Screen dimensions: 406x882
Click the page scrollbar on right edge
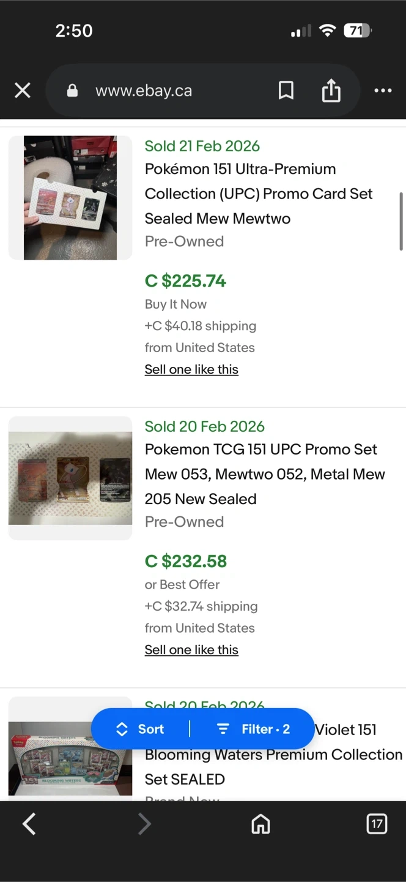point(401,222)
